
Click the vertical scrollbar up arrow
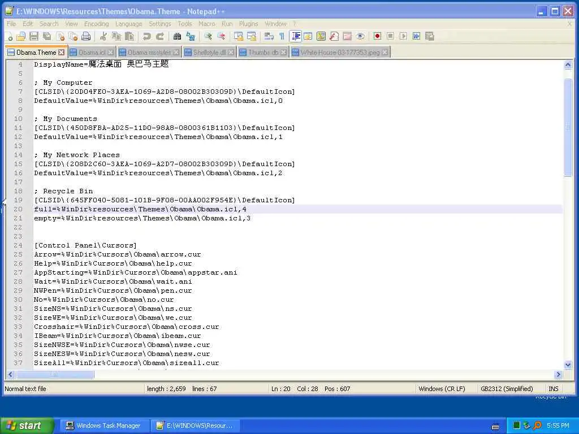(568, 65)
